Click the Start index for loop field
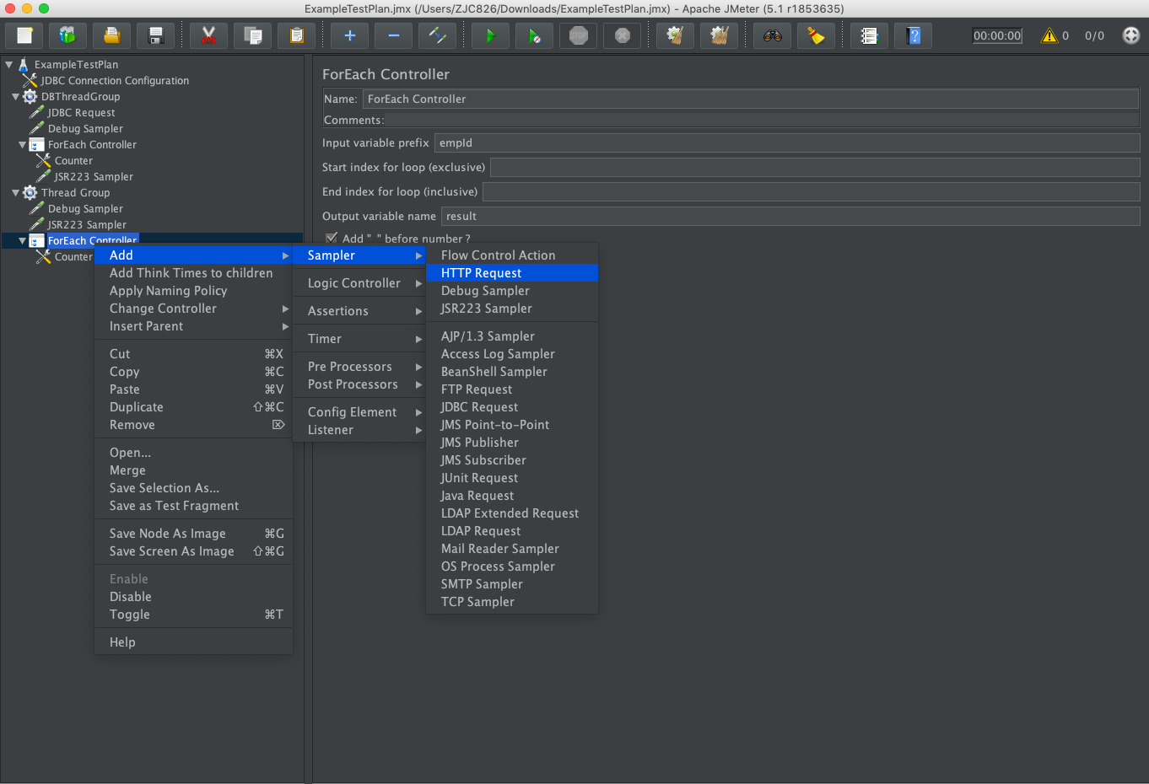The image size is (1149, 784). [x=815, y=168]
